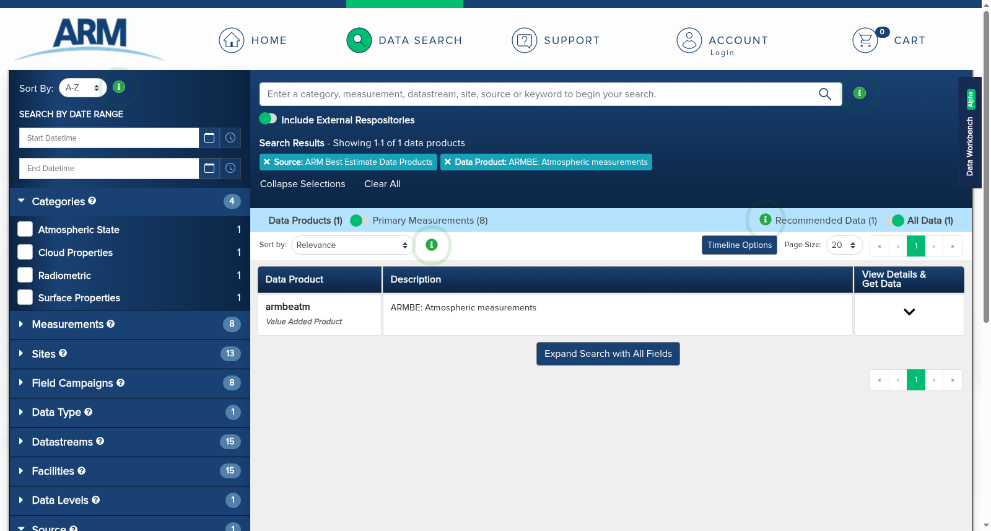Go to HOME menu item
Viewport: 991px width, 531px height.
coord(269,40)
